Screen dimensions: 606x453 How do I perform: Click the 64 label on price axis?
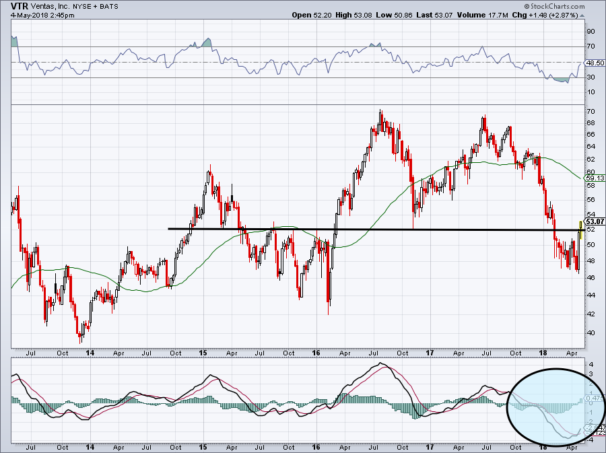pyautogui.click(x=591, y=146)
